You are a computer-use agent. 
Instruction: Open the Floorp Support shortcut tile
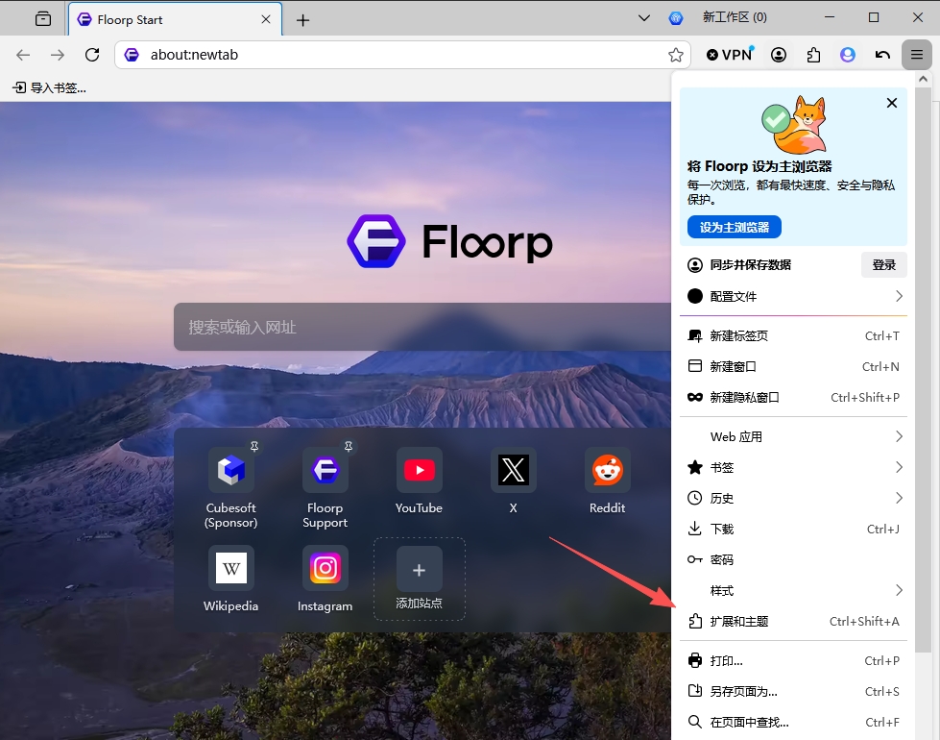click(x=325, y=489)
